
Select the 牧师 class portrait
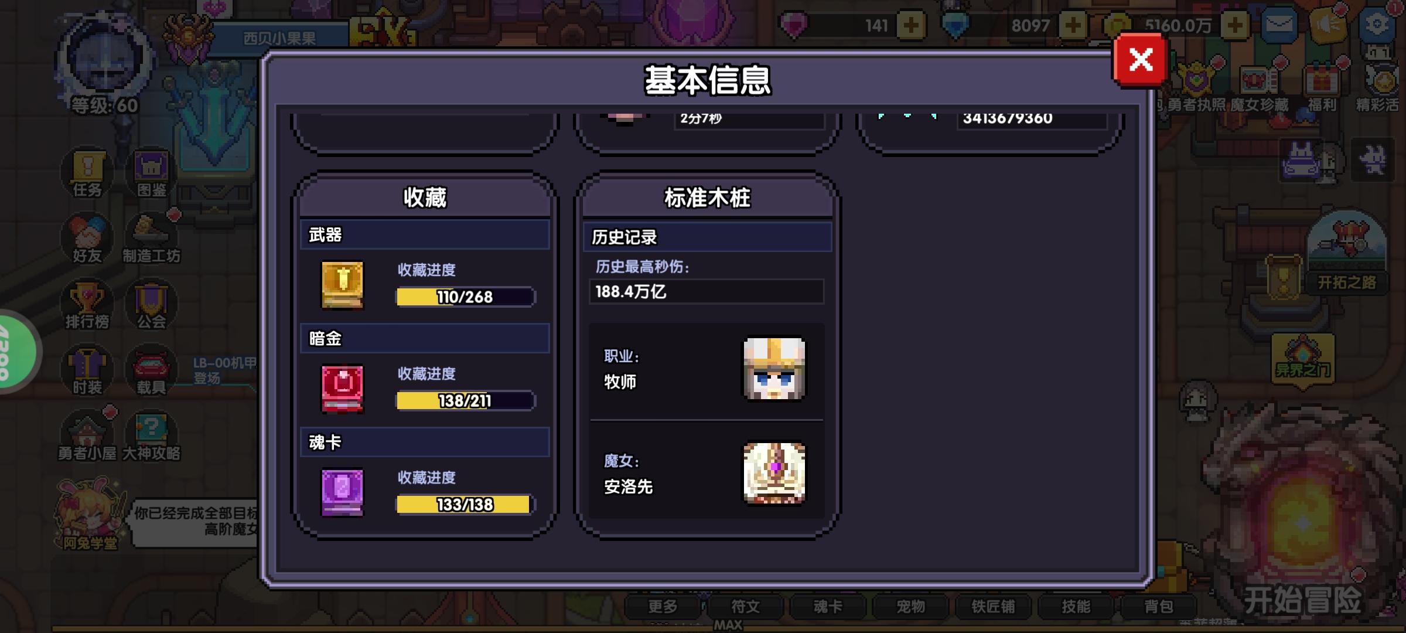point(774,369)
